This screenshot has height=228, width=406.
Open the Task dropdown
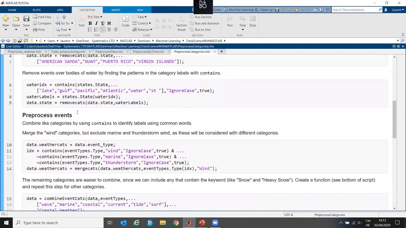139,17
